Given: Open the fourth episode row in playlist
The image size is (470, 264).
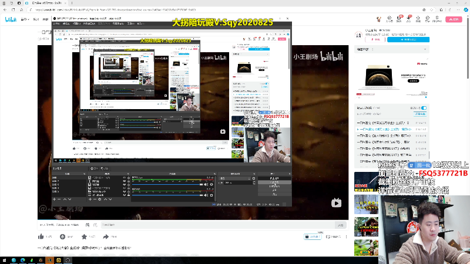Looking at the screenshot, I should point(391,142).
